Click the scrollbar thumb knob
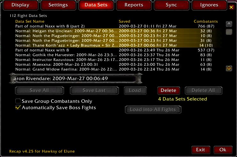237x157 pixels. [229, 32]
